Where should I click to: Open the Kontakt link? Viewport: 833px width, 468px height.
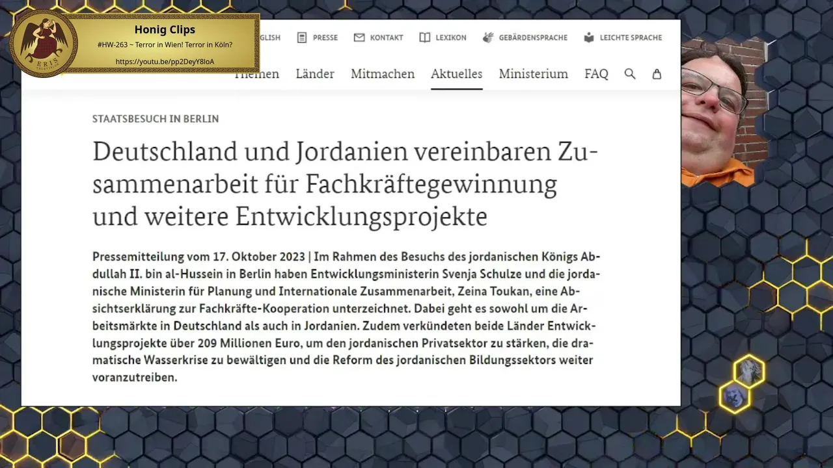click(387, 38)
